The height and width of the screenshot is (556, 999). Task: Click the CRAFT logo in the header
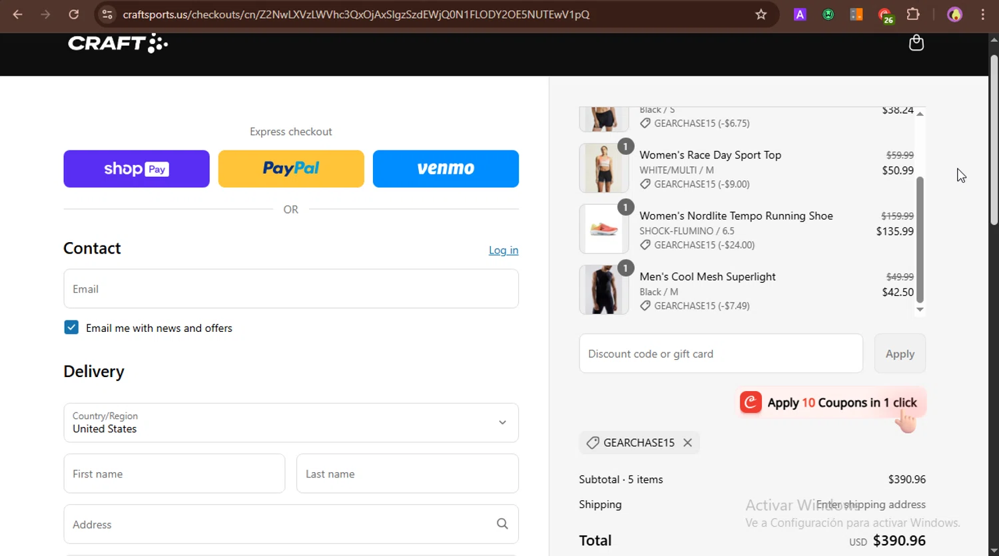click(118, 43)
